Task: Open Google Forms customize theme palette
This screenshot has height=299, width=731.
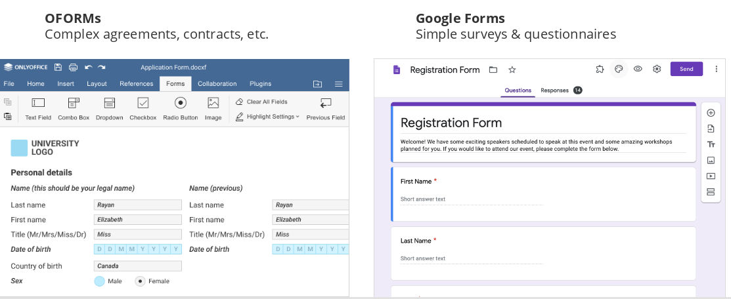Action: pos(618,69)
